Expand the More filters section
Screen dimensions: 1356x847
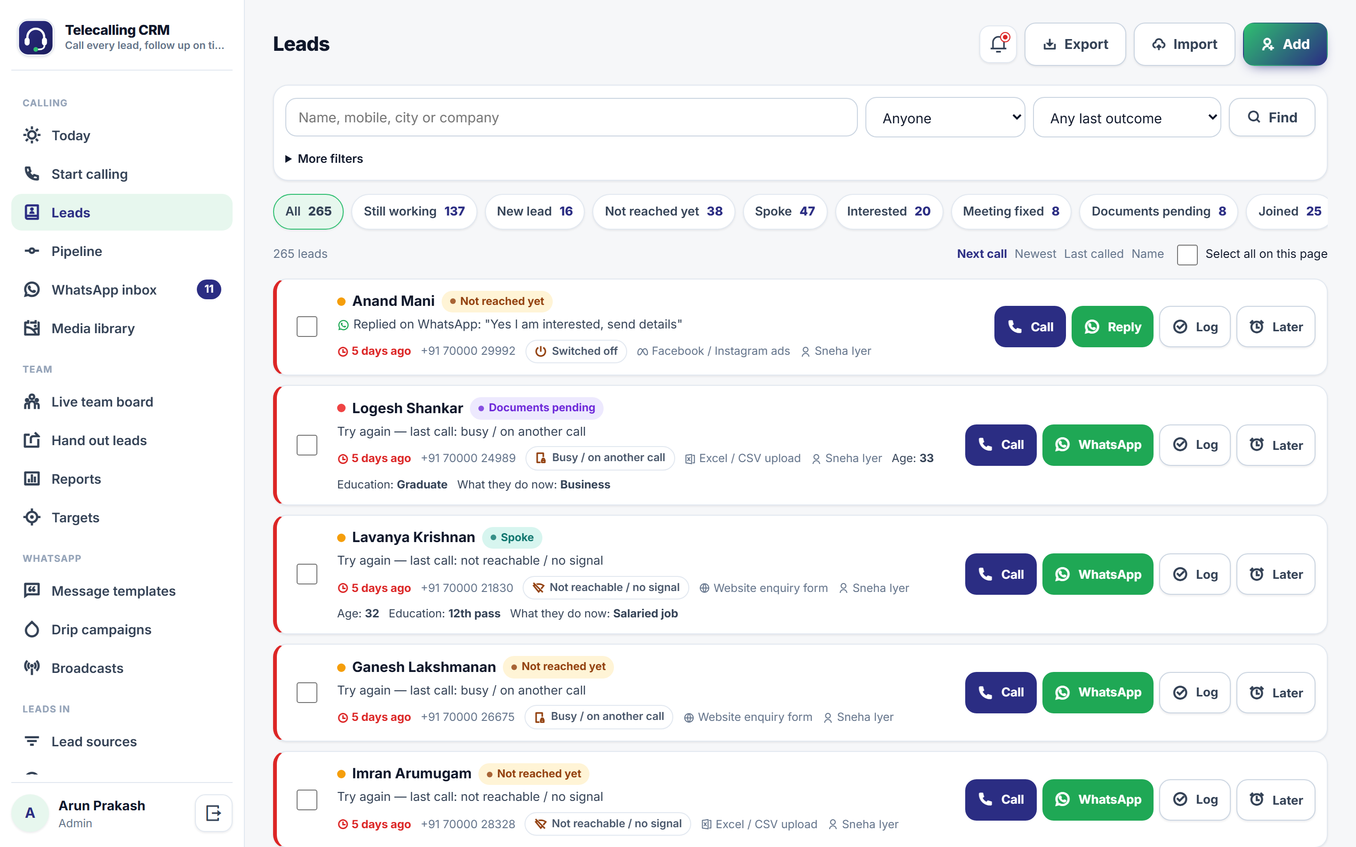[x=324, y=159]
